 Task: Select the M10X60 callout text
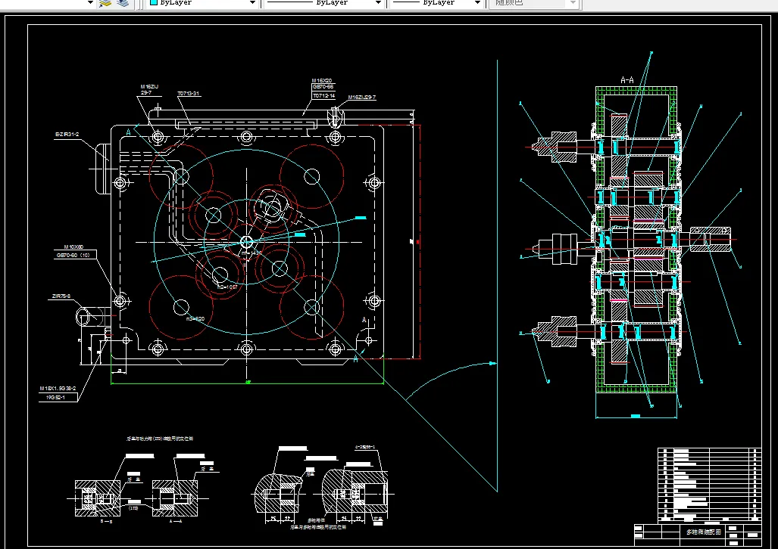[73, 247]
